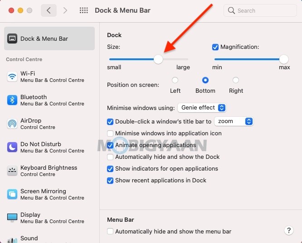Select the Bluetooth icon in sidebar
Screen dimensions: 302x243
[x=12, y=100]
